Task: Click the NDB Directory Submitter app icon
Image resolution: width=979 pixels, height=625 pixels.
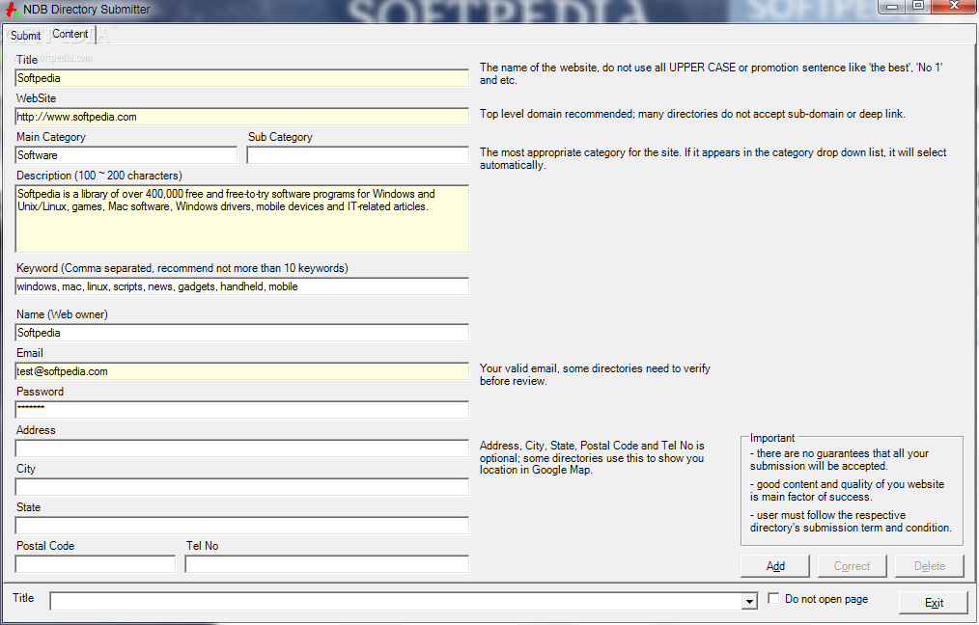Action: [x=12, y=10]
